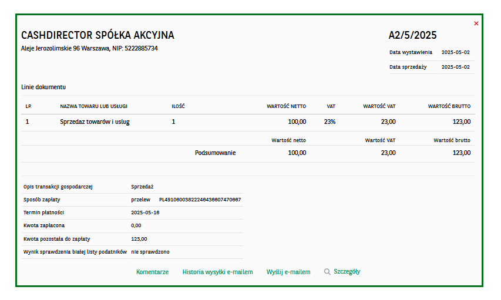Click column header WARTOŚĆ VAT

(x=379, y=106)
